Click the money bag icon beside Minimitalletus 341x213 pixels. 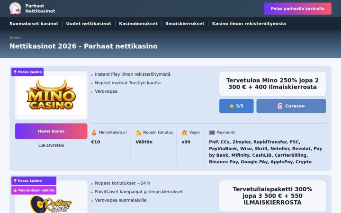tap(94, 133)
